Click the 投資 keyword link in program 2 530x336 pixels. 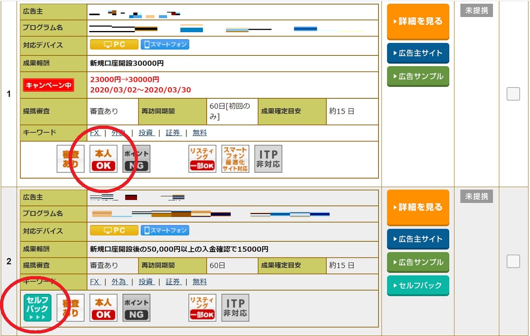tap(146, 281)
